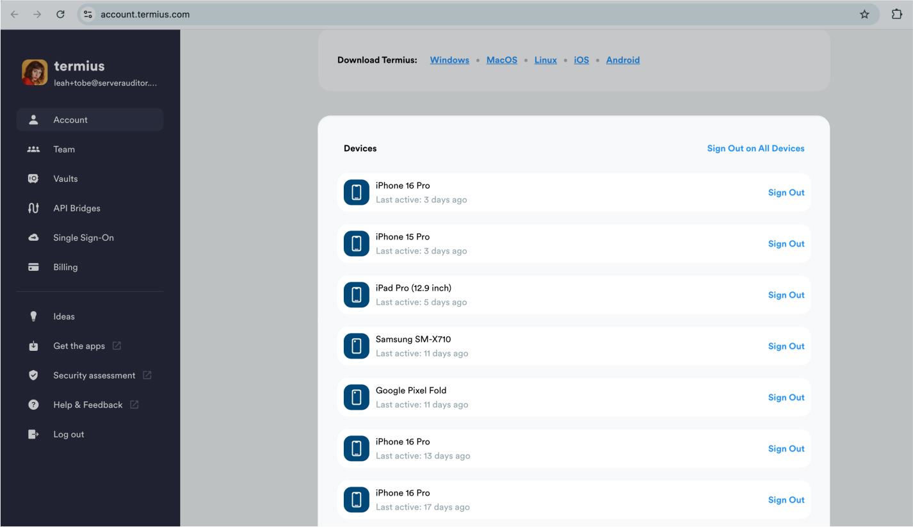The image size is (913, 527).
Task: Click the Android download link
Action: point(623,60)
